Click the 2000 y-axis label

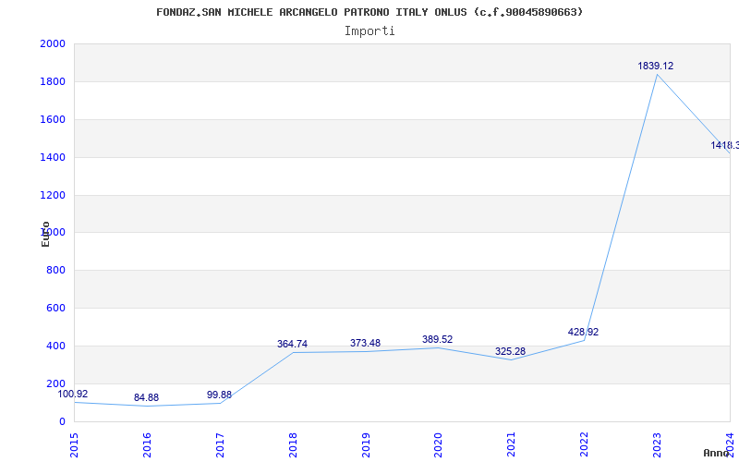click(x=53, y=43)
